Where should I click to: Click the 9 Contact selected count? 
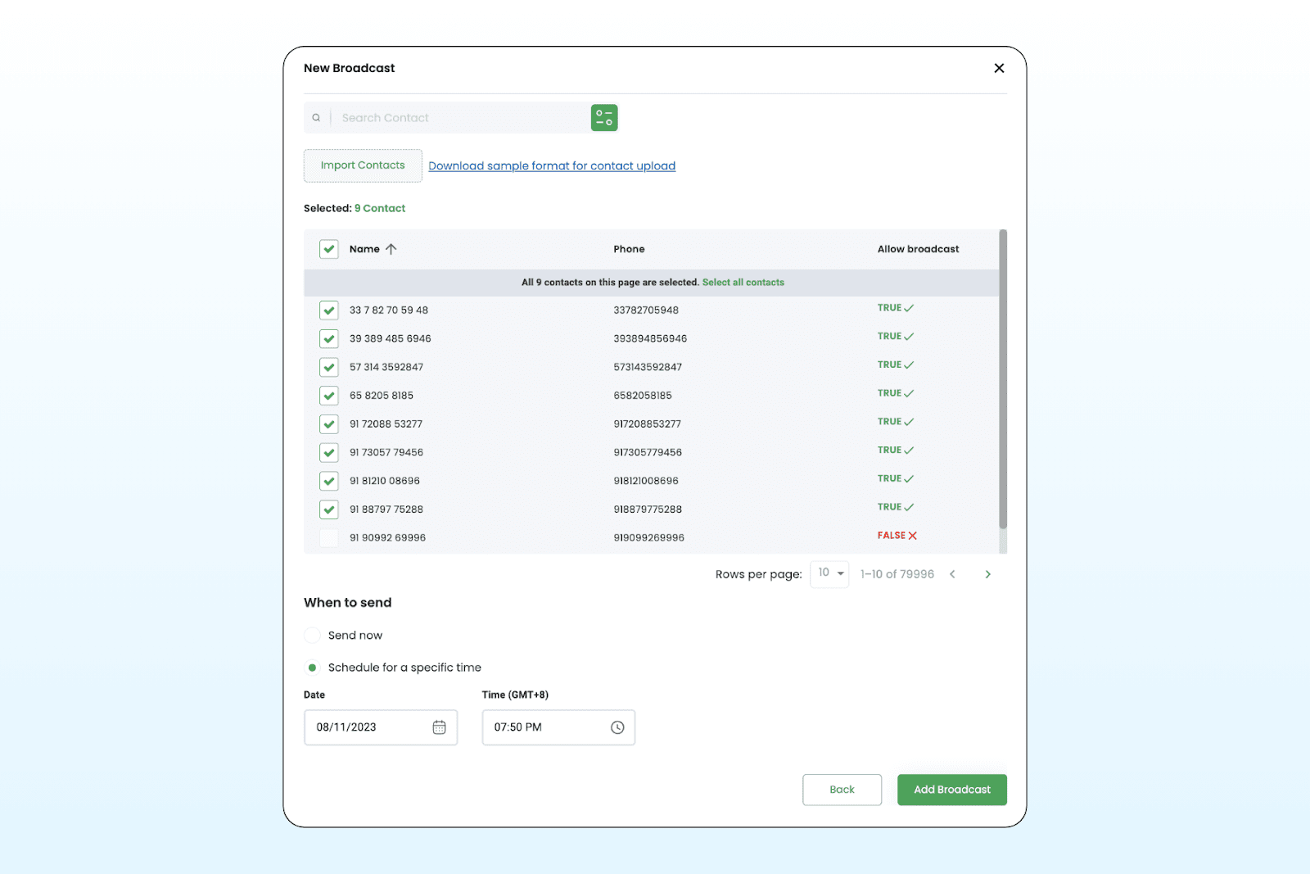[x=380, y=208]
